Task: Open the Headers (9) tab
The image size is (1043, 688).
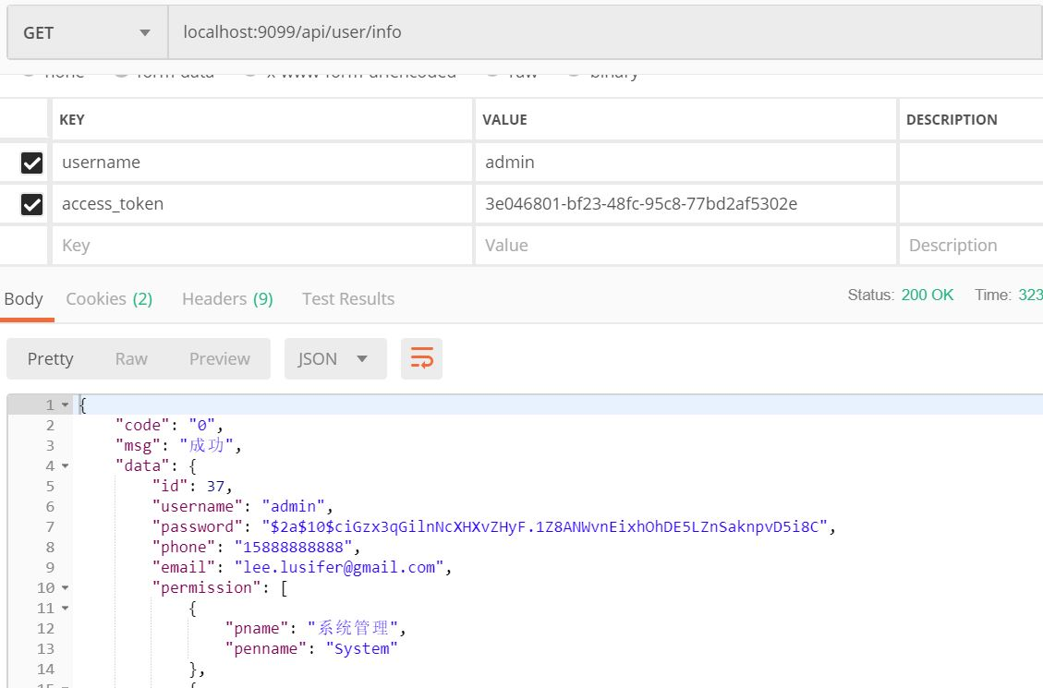Action: coord(227,299)
